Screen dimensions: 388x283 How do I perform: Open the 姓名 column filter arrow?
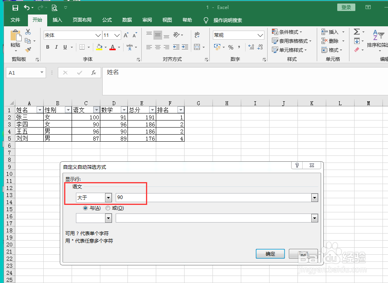click(x=40, y=110)
